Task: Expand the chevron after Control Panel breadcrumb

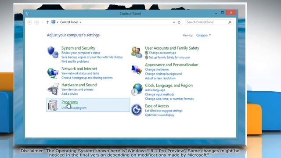Action: coord(80,22)
